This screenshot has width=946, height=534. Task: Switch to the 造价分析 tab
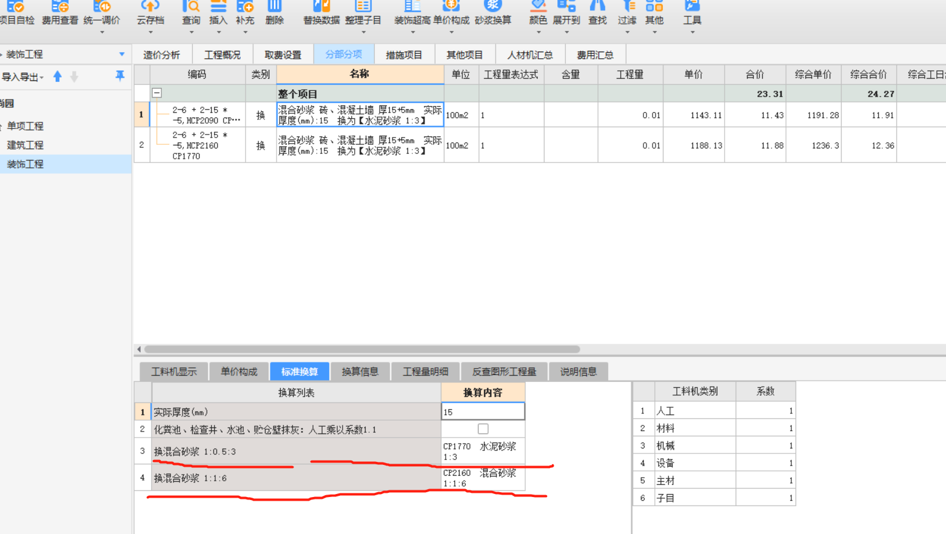tap(162, 55)
